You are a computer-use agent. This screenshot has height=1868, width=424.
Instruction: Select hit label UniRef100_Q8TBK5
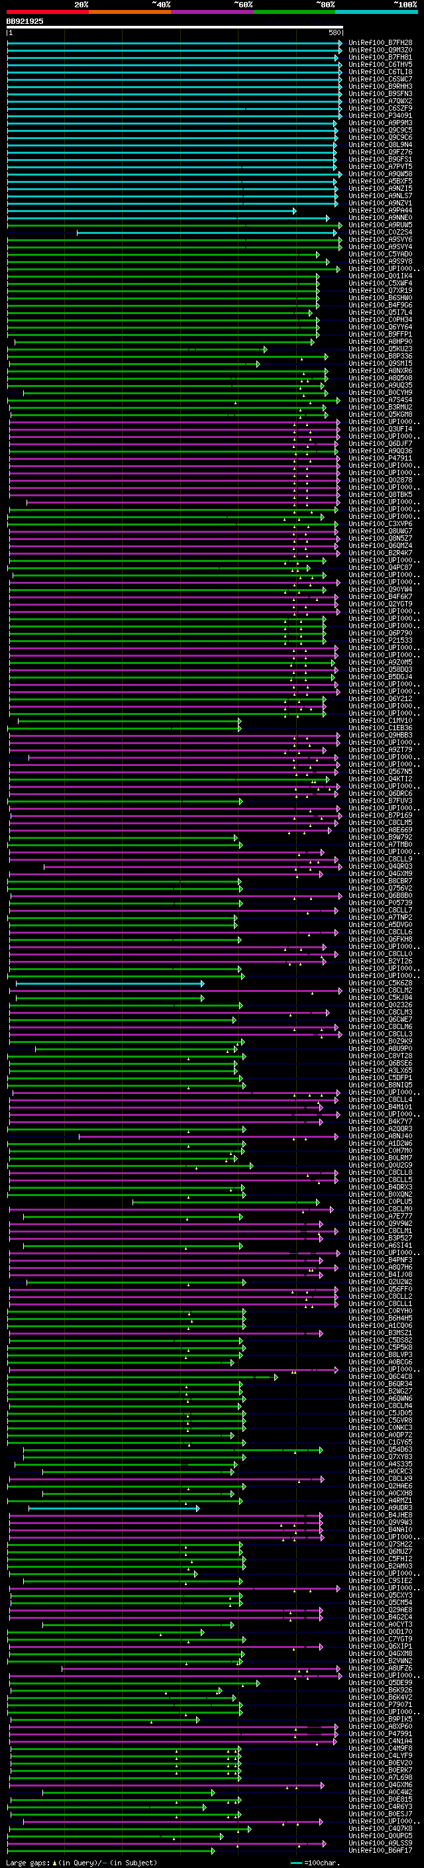point(380,494)
